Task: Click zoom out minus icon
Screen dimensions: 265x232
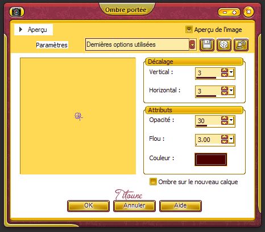Action: click(x=225, y=13)
